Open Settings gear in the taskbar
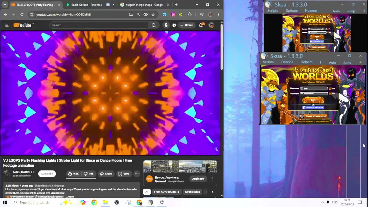This screenshot has width=368, height=207. [x=162, y=202]
